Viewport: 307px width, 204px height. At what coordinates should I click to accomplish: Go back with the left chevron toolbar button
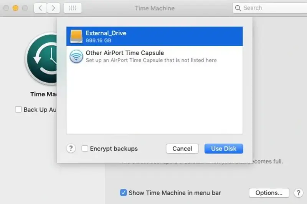coord(40,8)
